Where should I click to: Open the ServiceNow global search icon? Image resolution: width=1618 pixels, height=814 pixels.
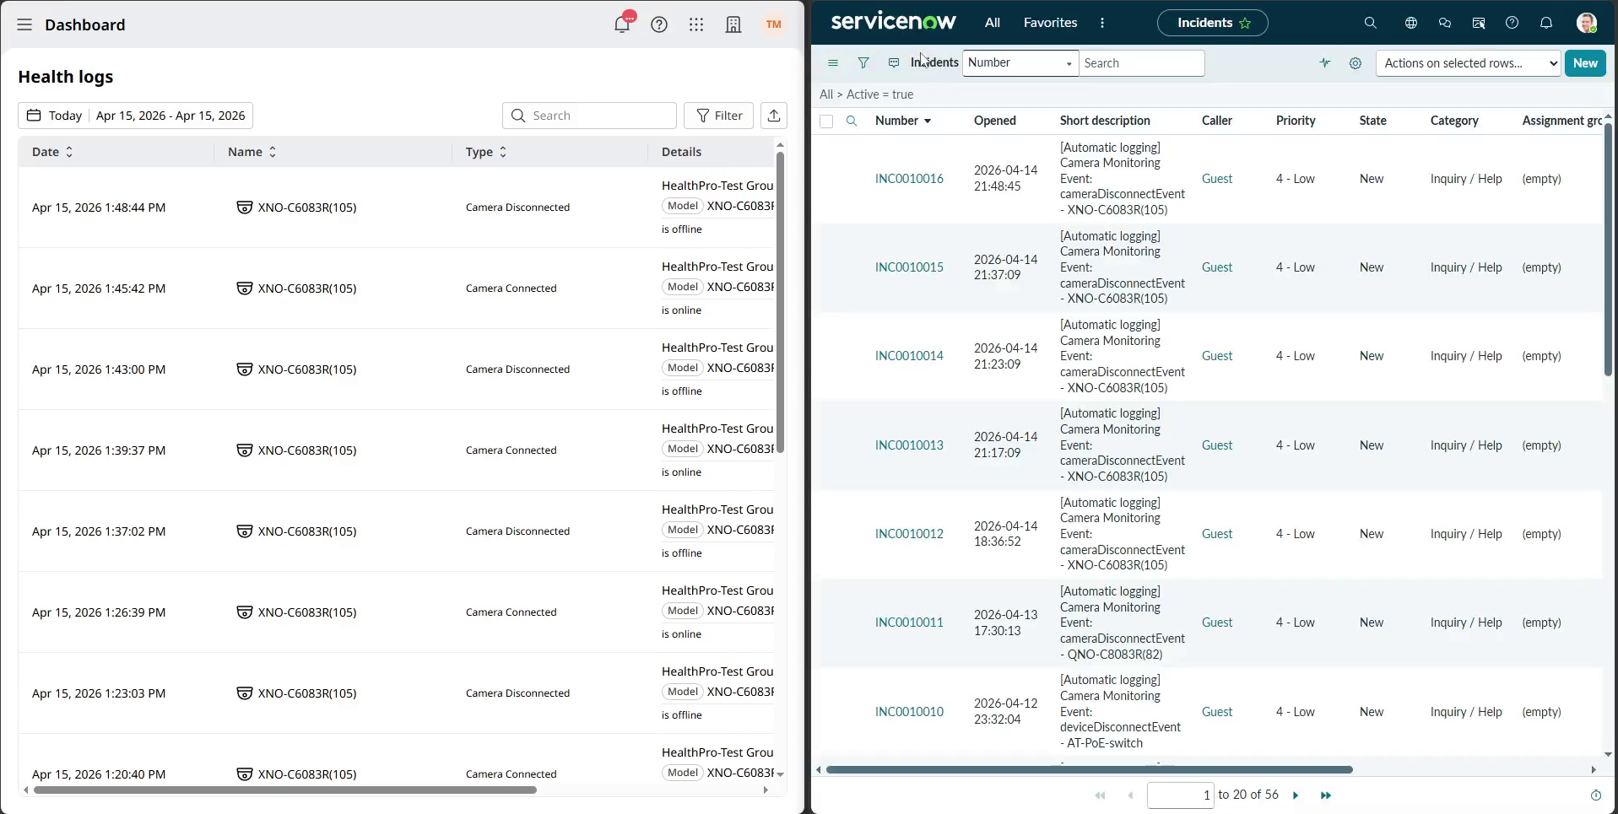tap(1371, 23)
